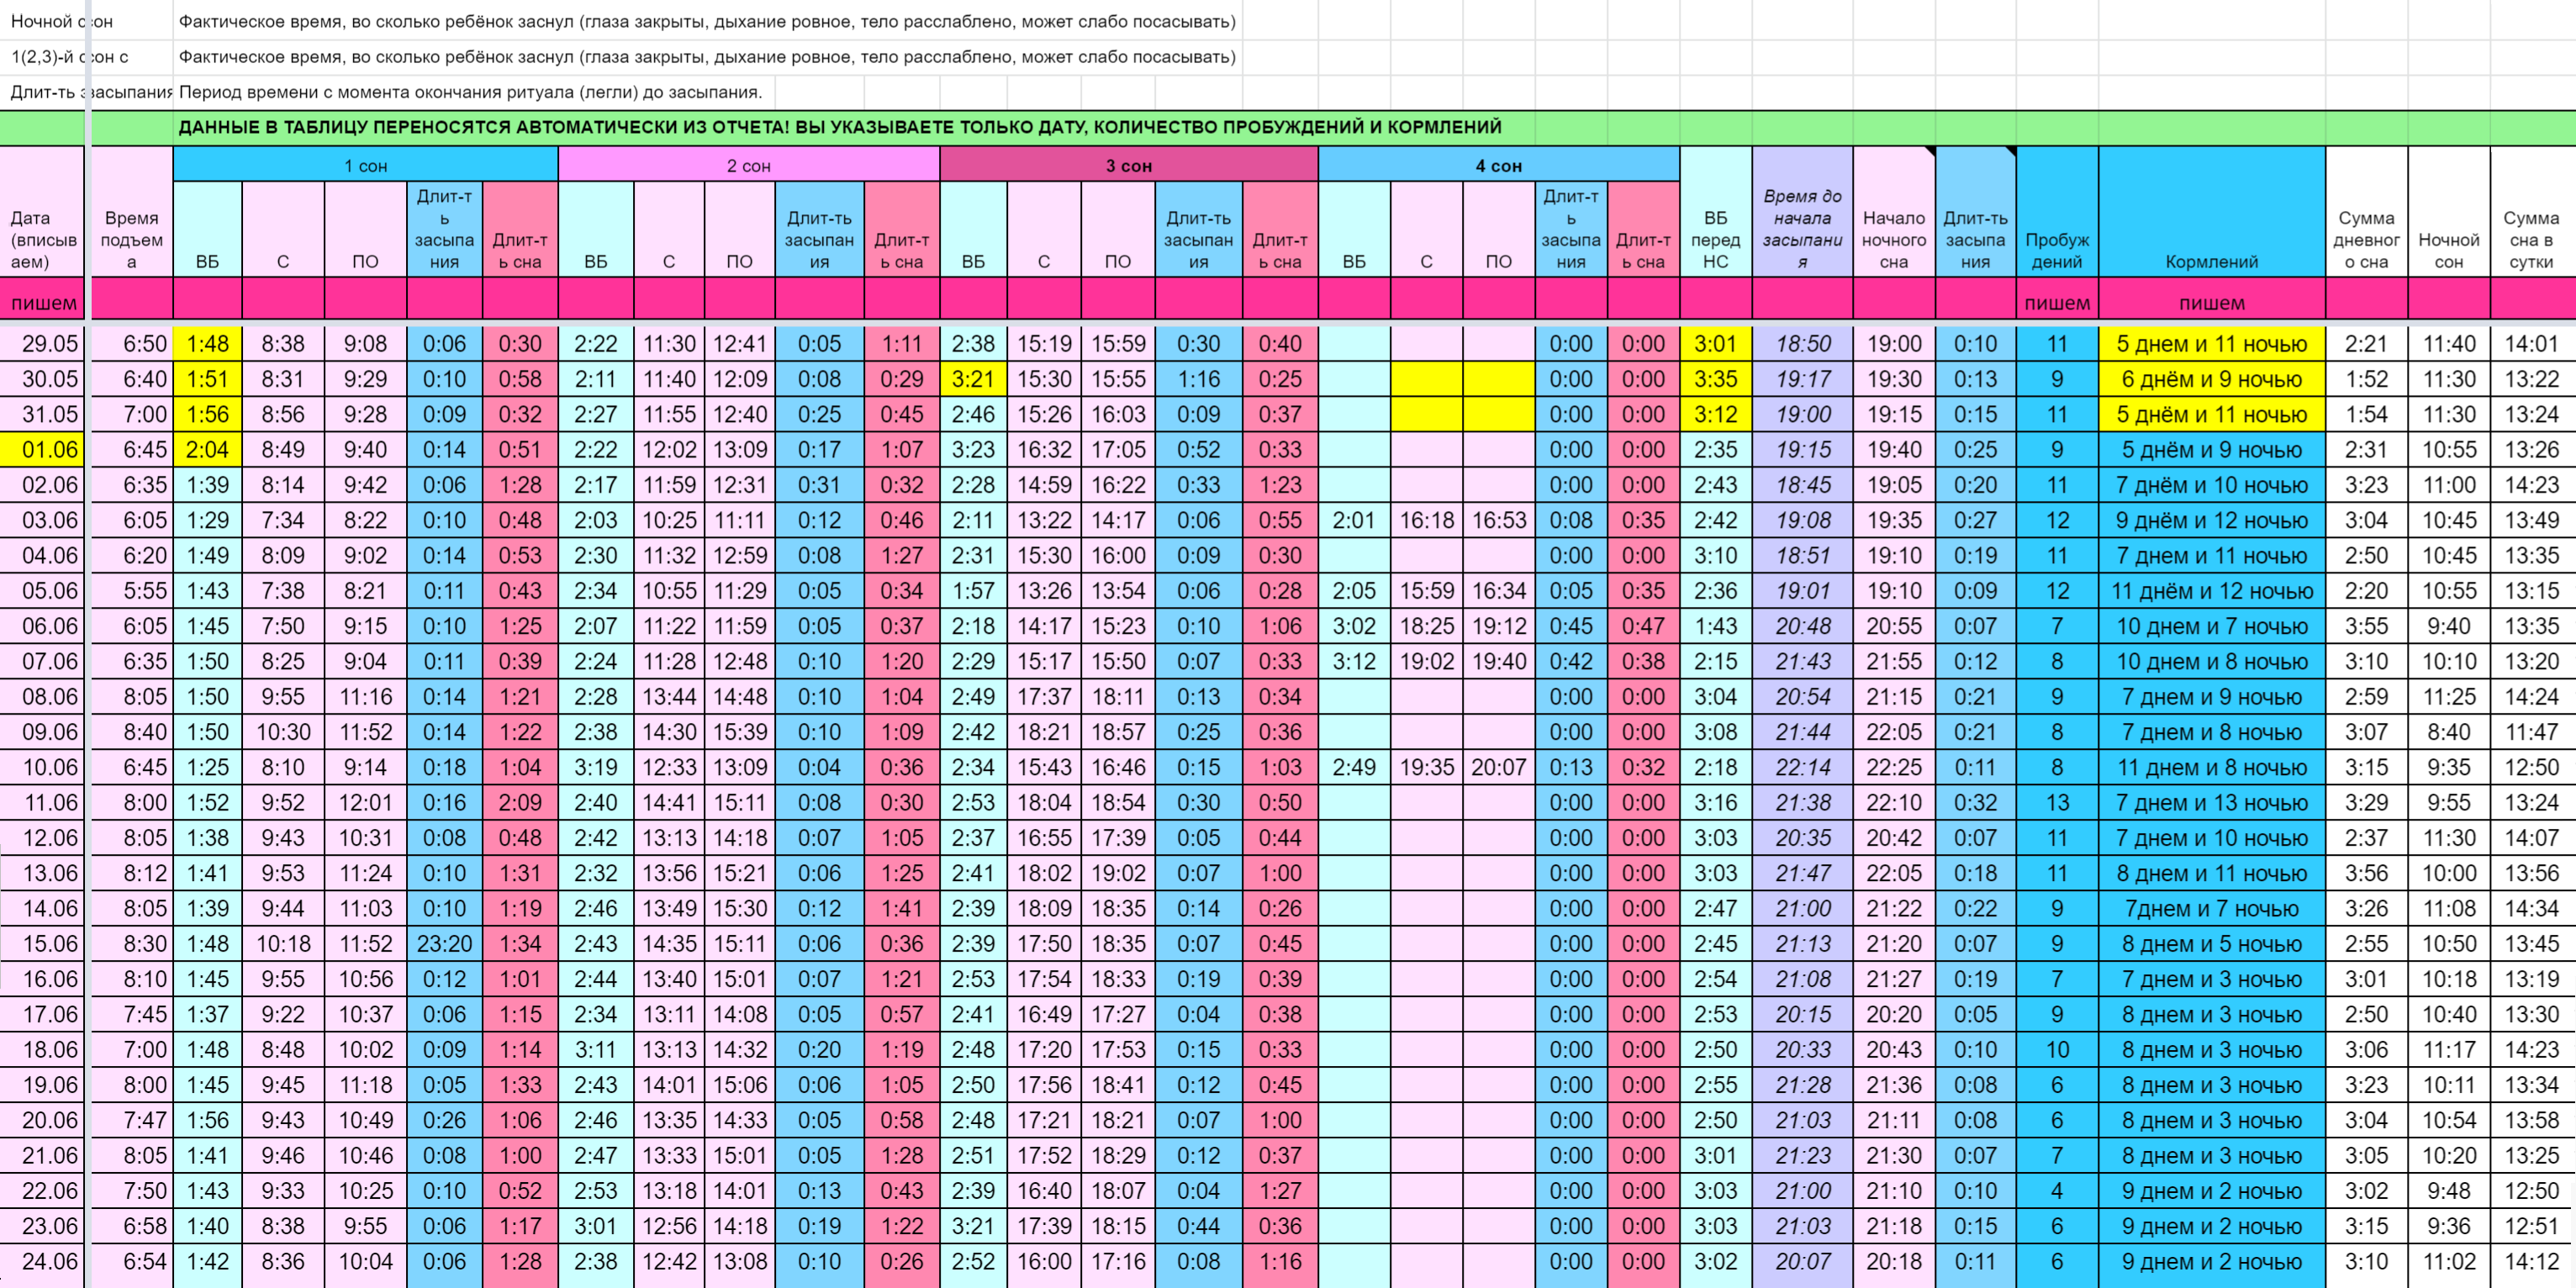Select the 'Начало ночного сна' header cell
2576x1288 pixels.
[1894, 212]
